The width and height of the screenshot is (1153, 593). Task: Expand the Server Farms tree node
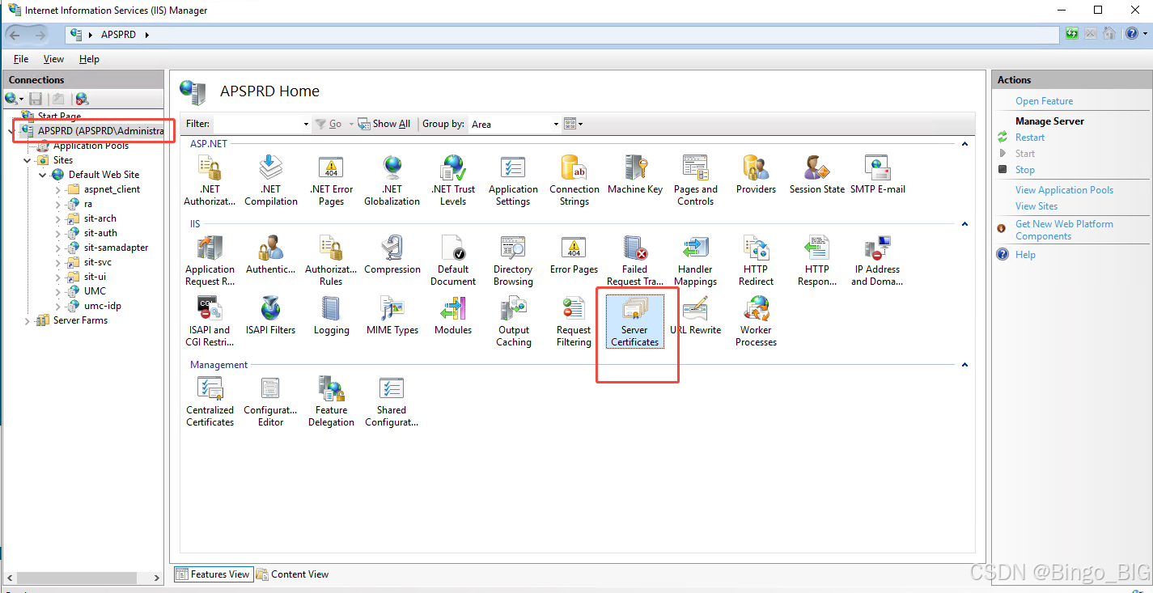coord(28,320)
